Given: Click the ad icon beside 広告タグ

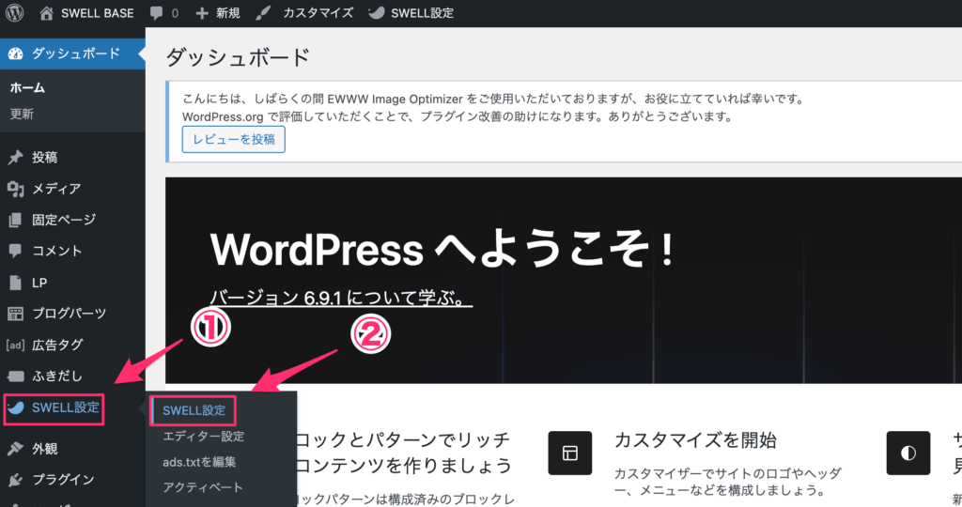Looking at the screenshot, I should pos(15,345).
